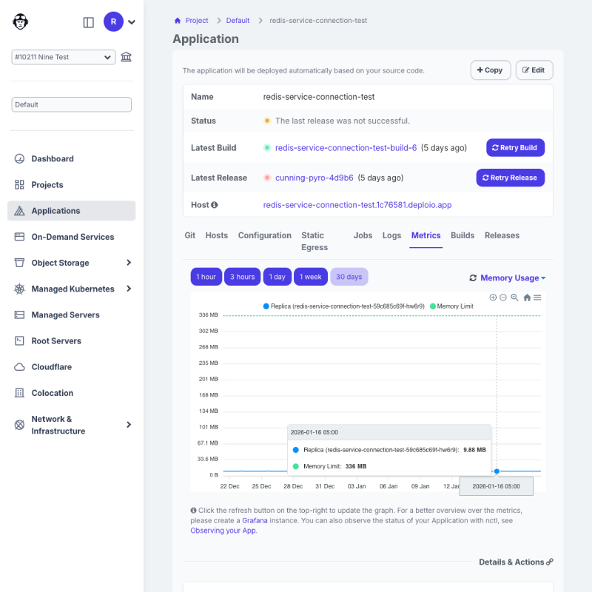Click the metrics refresh icon
592x592 pixels.
[x=473, y=278]
